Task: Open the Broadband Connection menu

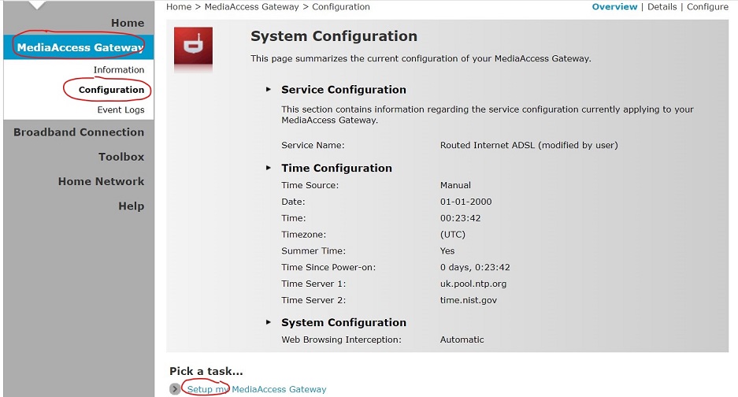Action: (x=79, y=132)
